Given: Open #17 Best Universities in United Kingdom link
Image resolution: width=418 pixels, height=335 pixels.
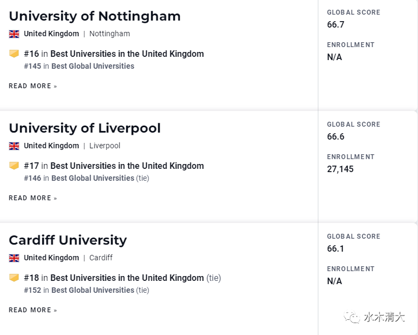Looking at the screenshot, I should (x=114, y=166).
